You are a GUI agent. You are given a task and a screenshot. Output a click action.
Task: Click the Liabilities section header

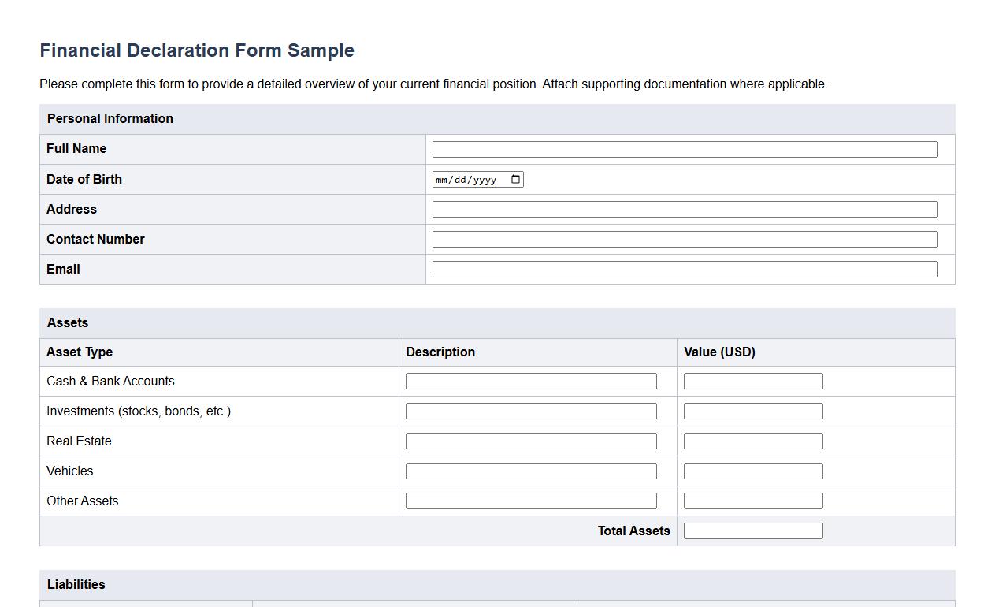pyautogui.click(x=76, y=584)
